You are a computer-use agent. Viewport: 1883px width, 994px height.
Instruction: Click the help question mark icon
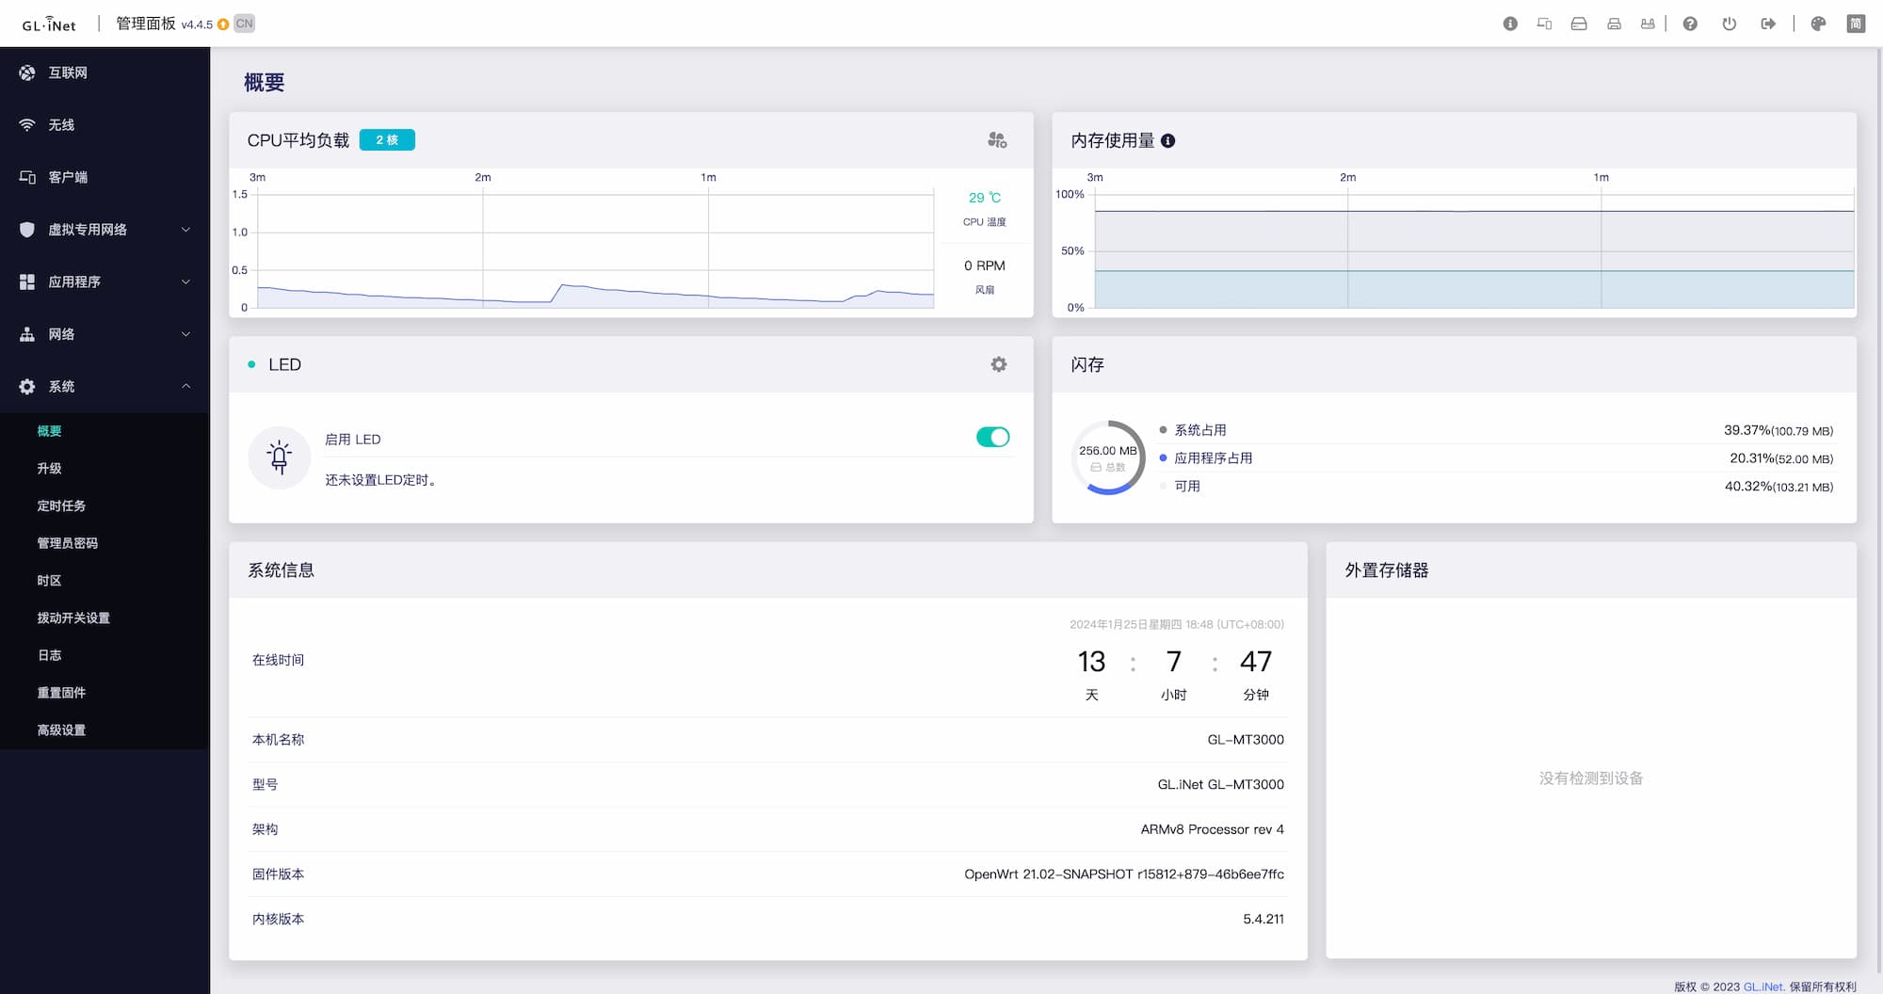click(x=1690, y=24)
